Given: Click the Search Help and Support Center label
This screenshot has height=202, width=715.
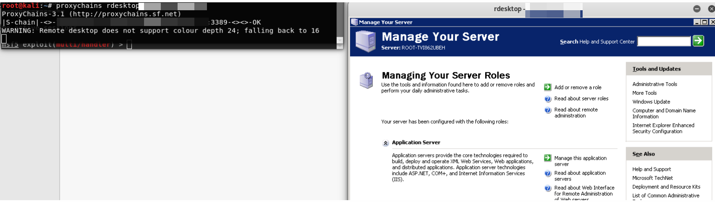Looking at the screenshot, I should [597, 42].
